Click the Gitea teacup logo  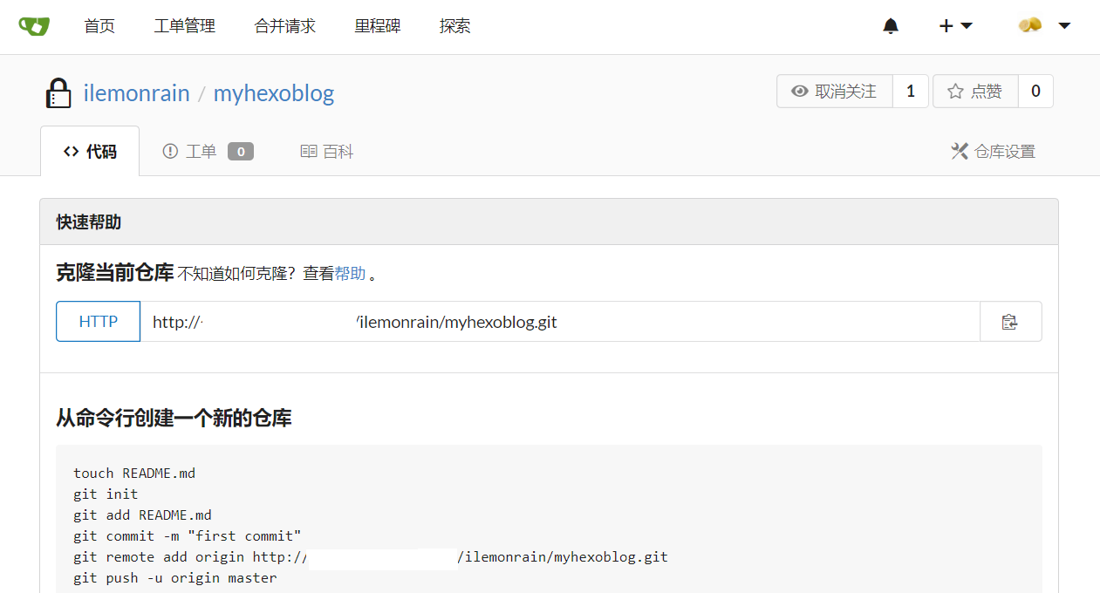tap(34, 26)
